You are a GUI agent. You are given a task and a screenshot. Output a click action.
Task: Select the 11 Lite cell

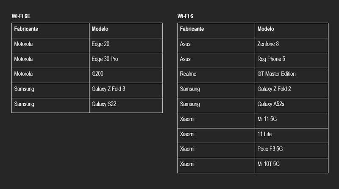click(x=292, y=135)
